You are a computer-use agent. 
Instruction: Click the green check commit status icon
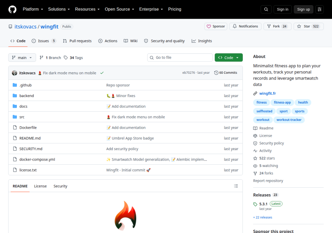point(102,73)
